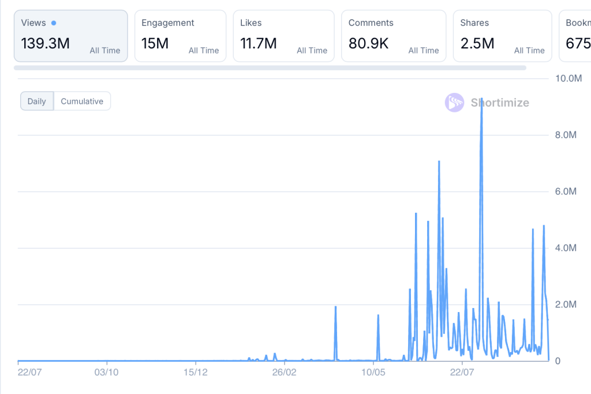Select the Views metric card
The width and height of the screenshot is (591, 394).
tap(70, 36)
